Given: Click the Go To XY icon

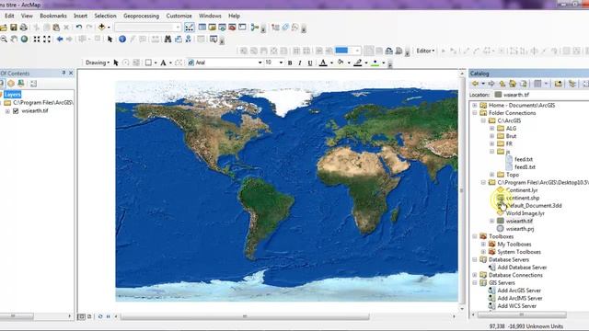Looking at the screenshot, I should coord(188,39).
